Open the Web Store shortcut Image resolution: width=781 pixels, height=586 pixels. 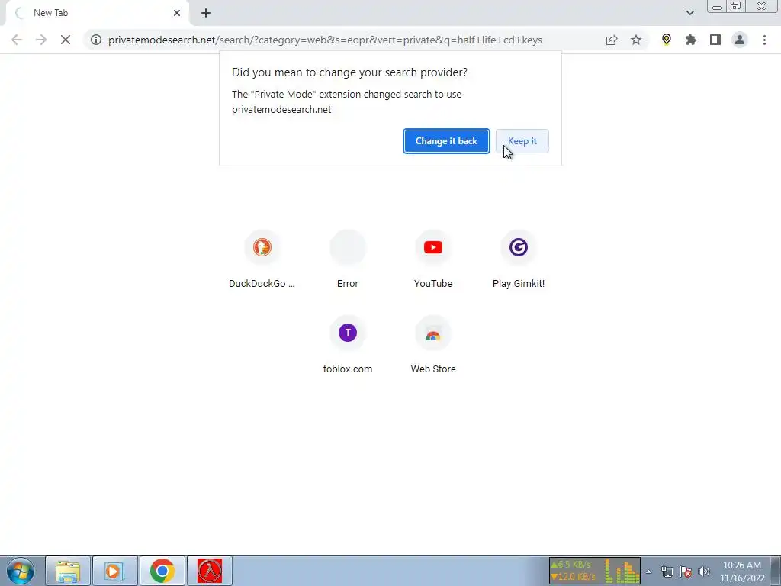433,345
